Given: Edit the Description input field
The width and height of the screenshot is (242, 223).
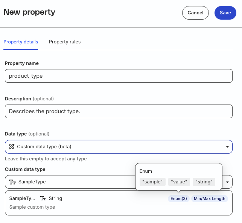Looking at the screenshot, I should [119, 111].
